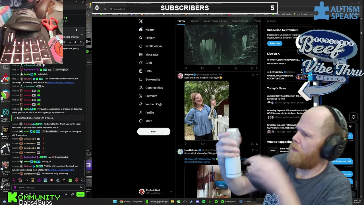
Task: Open Xbox app from taskbar
Action: pos(179,202)
